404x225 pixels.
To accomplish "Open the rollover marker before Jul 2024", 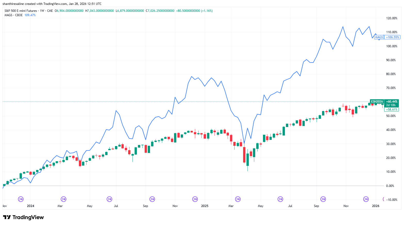I will (110, 199).
